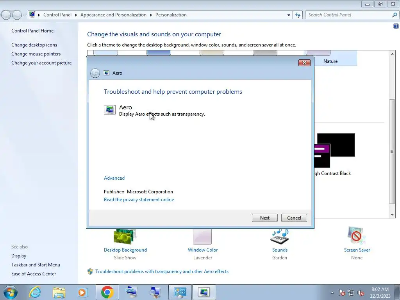
Task: Open On-Screen Keyboard taskbar icon
Action: click(131, 292)
